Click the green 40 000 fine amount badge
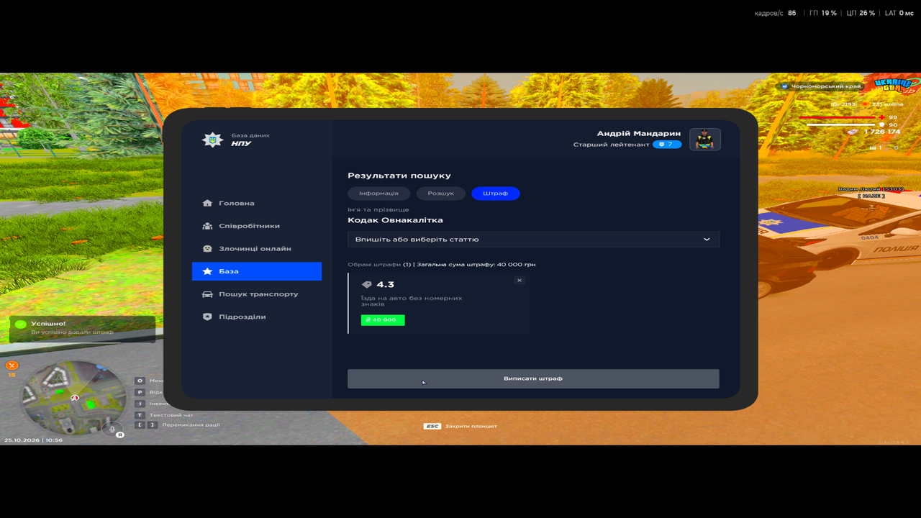The height and width of the screenshot is (518, 921). 383,320
